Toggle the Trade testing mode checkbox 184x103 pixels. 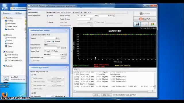(x=52, y=51)
